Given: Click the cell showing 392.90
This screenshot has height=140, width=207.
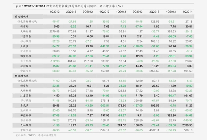Looking at the screenshot, I should tap(172, 115).
